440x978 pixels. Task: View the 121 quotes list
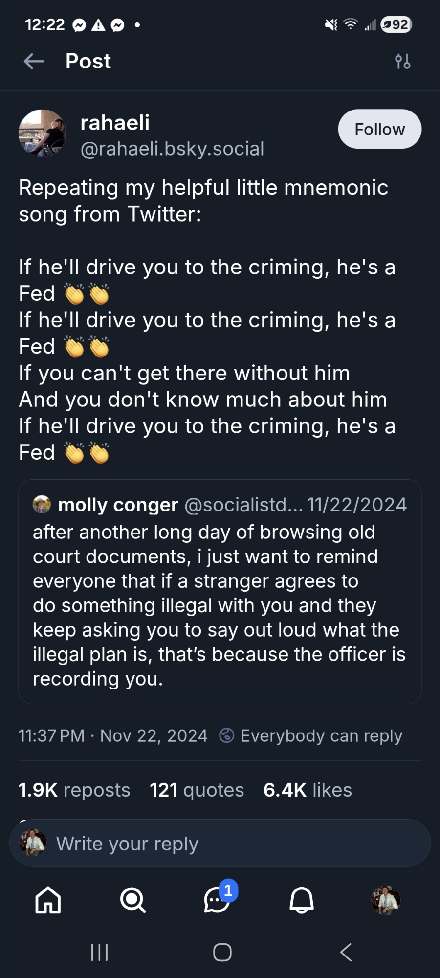tap(197, 790)
